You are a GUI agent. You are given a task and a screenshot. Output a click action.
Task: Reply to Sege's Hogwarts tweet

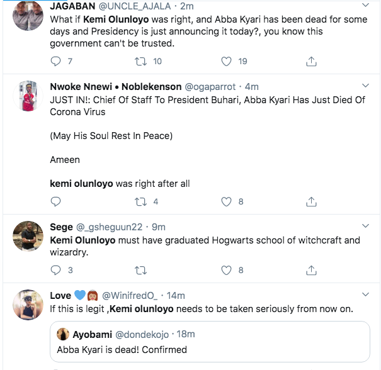55,271
